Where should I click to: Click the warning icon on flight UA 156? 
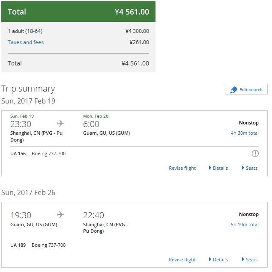pyautogui.click(x=255, y=154)
